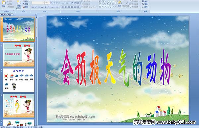This screenshot has width=199, height=128.
Task: Open the Replace dropdown in editing group
Action: pos(146,4)
